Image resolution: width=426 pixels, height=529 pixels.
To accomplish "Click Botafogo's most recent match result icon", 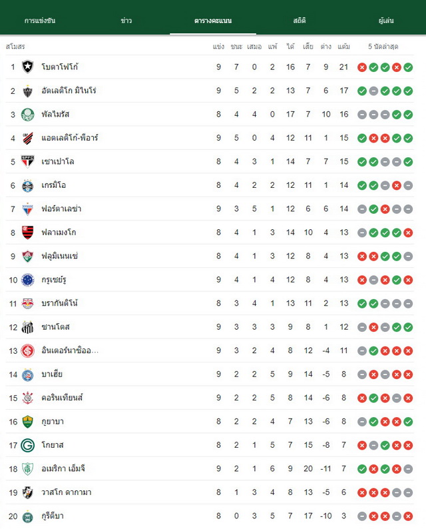I will [408, 67].
